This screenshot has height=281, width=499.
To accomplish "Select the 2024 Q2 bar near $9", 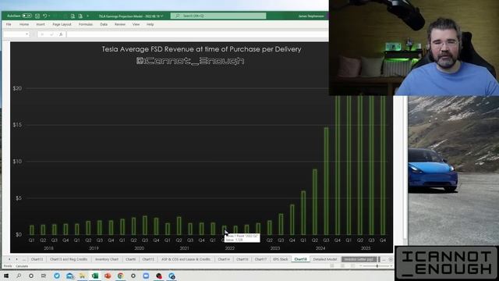I will 315,202.
